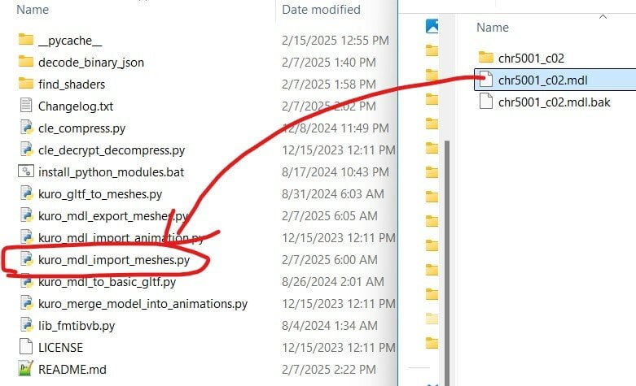Select folder name __pycache__

tap(70, 41)
